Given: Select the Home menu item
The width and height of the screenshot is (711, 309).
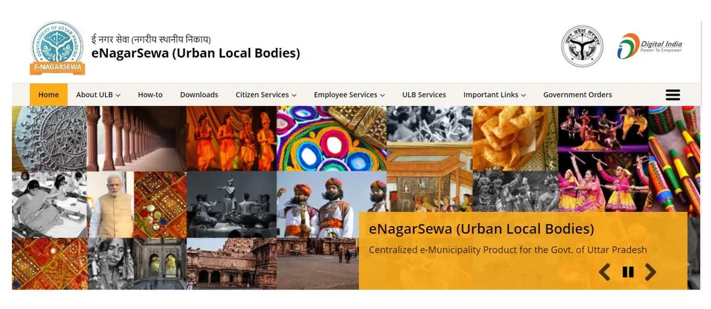Looking at the screenshot, I should [49, 95].
